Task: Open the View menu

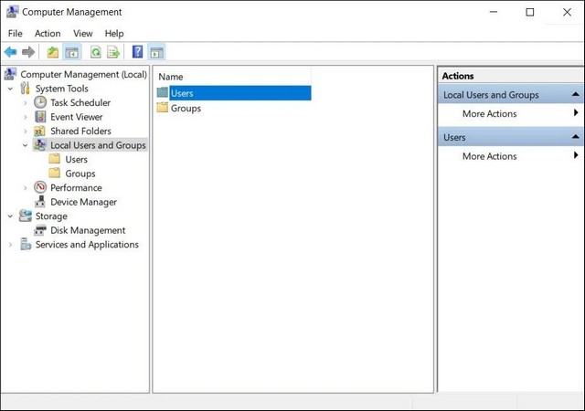Action: tap(83, 34)
